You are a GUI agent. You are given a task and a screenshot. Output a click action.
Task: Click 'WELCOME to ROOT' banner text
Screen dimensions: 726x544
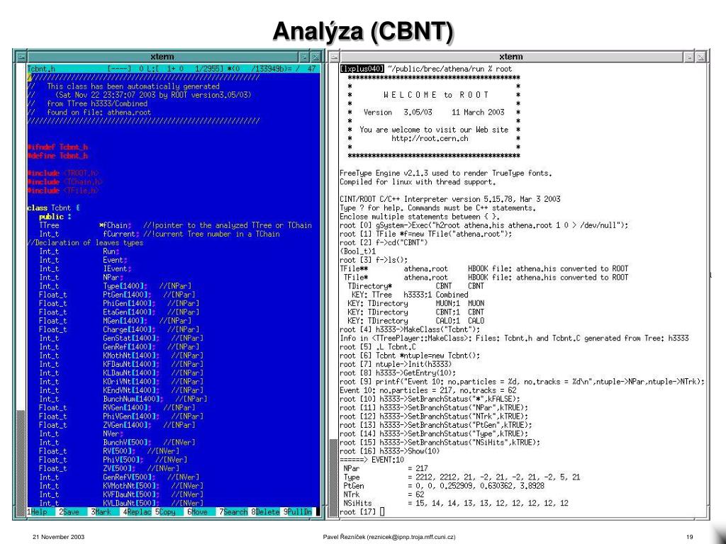(x=436, y=95)
